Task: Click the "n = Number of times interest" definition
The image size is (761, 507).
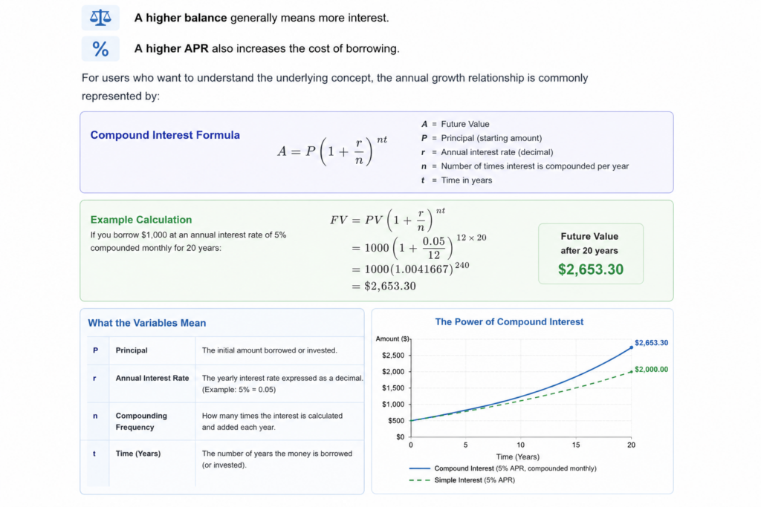Action: coord(525,166)
